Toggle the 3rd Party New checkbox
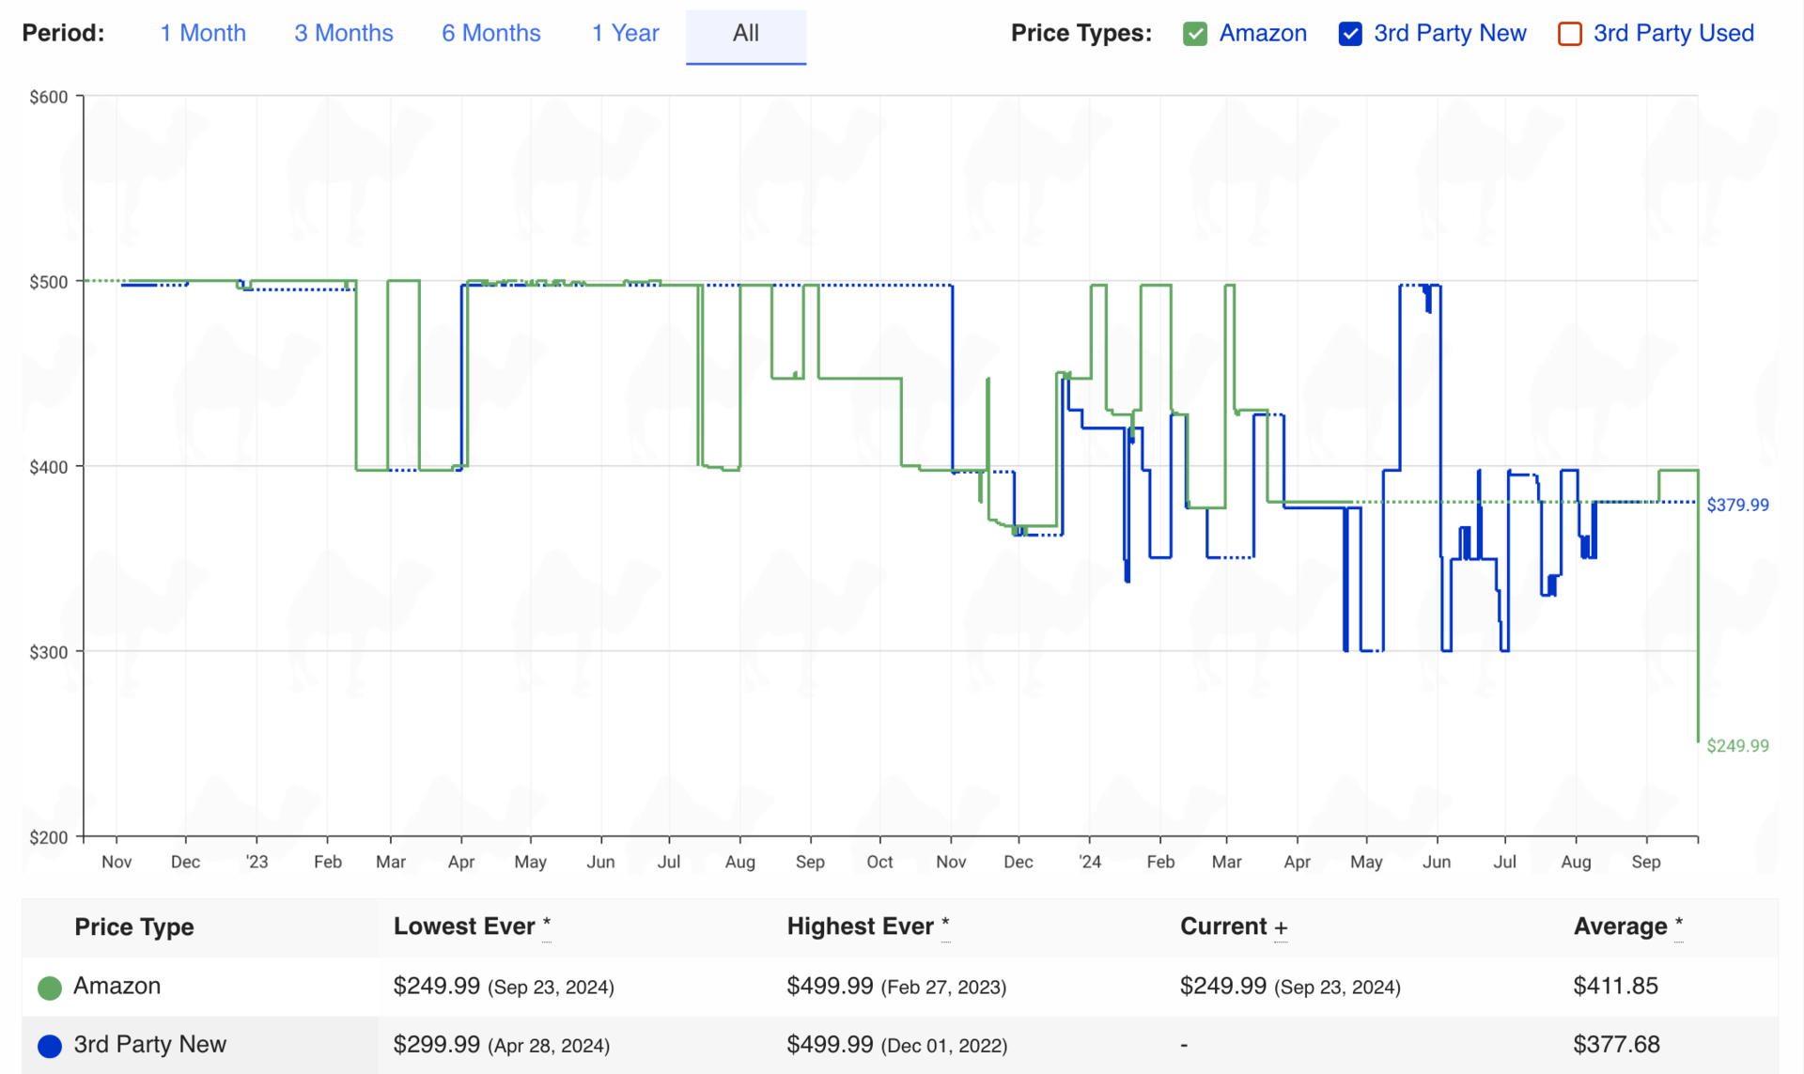Viewport: 1804px width, 1074px height. [1350, 34]
